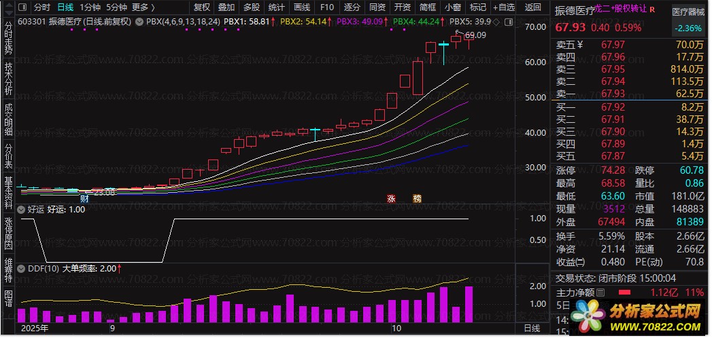Click the R margin-trading marker
The height and width of the screenshot is (338, 712).
coord(652,9)
